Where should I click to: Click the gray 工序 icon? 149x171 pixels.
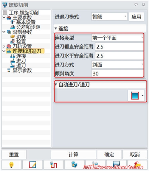[5, 13]
